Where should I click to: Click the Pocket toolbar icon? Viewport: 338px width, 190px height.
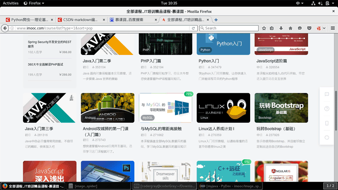coord(309,28)
